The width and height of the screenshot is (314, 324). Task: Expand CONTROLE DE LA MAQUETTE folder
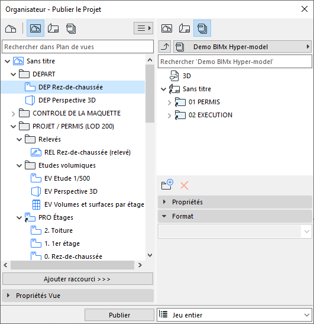[x=14, y=114]
